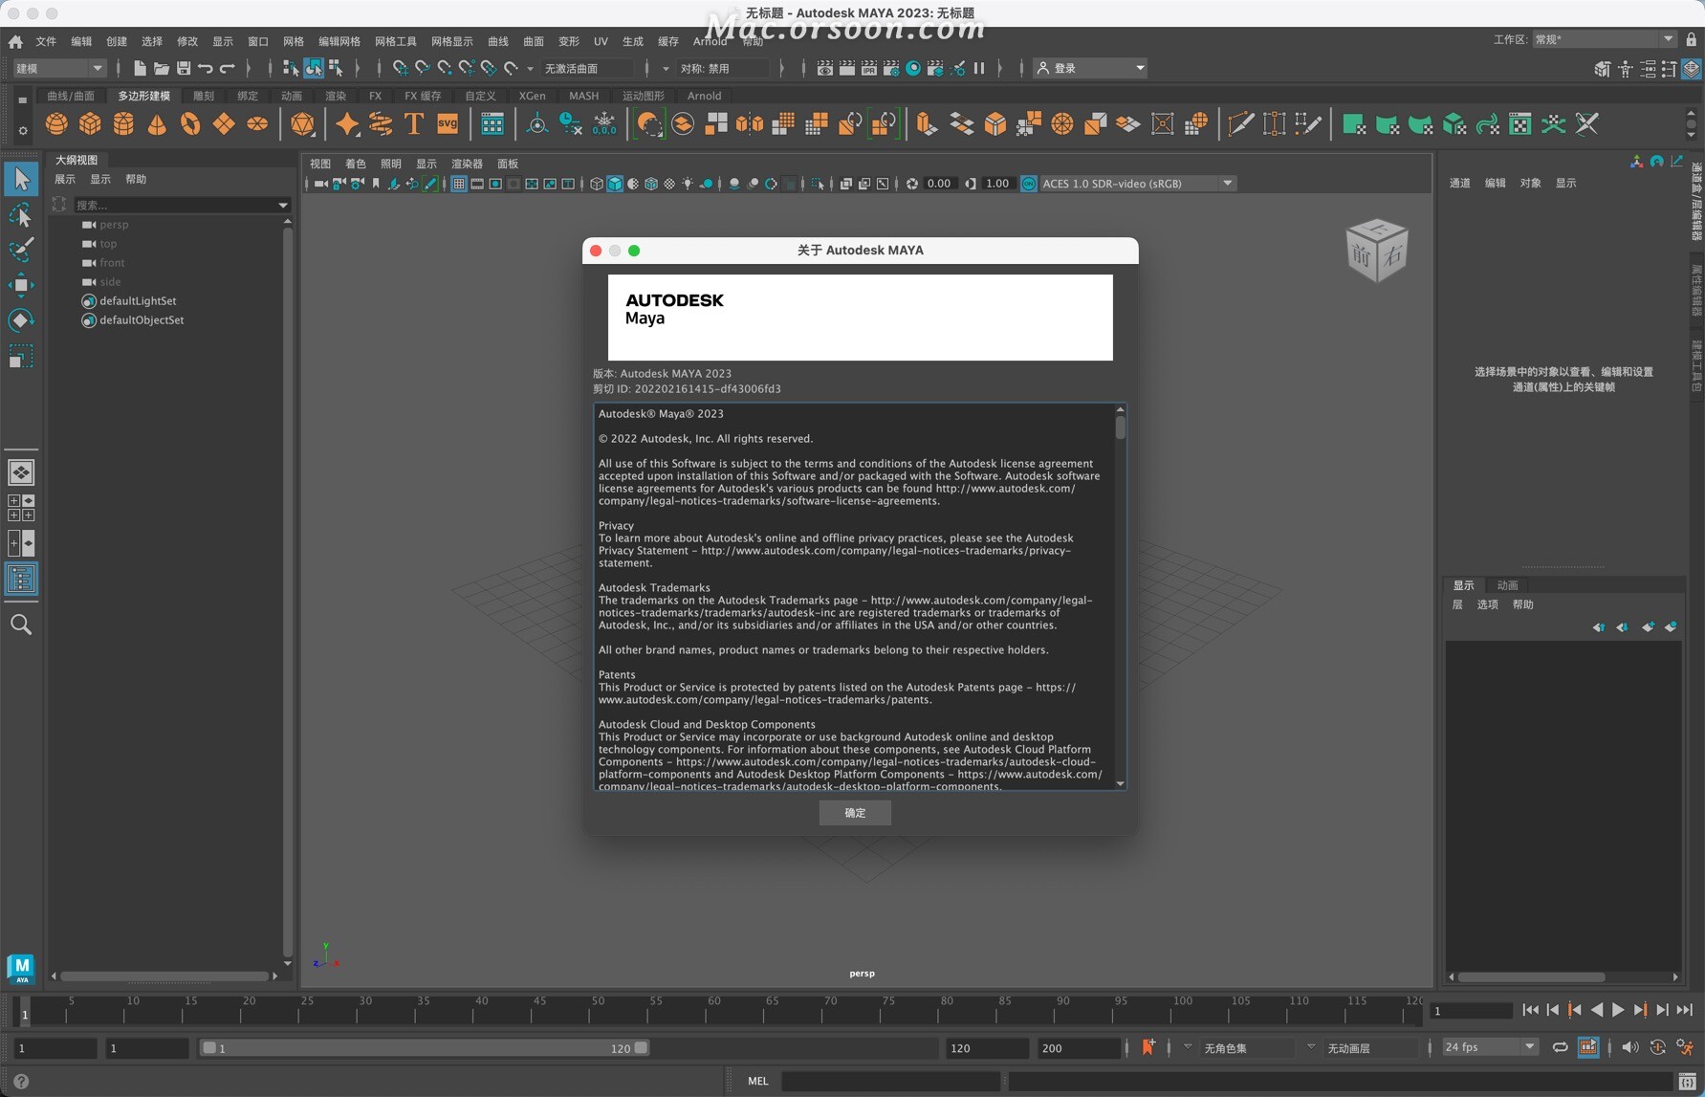Redo with the toolbar redo arrow
This screenshot has height=1097, width=1705.
click(x=228, y=68)
